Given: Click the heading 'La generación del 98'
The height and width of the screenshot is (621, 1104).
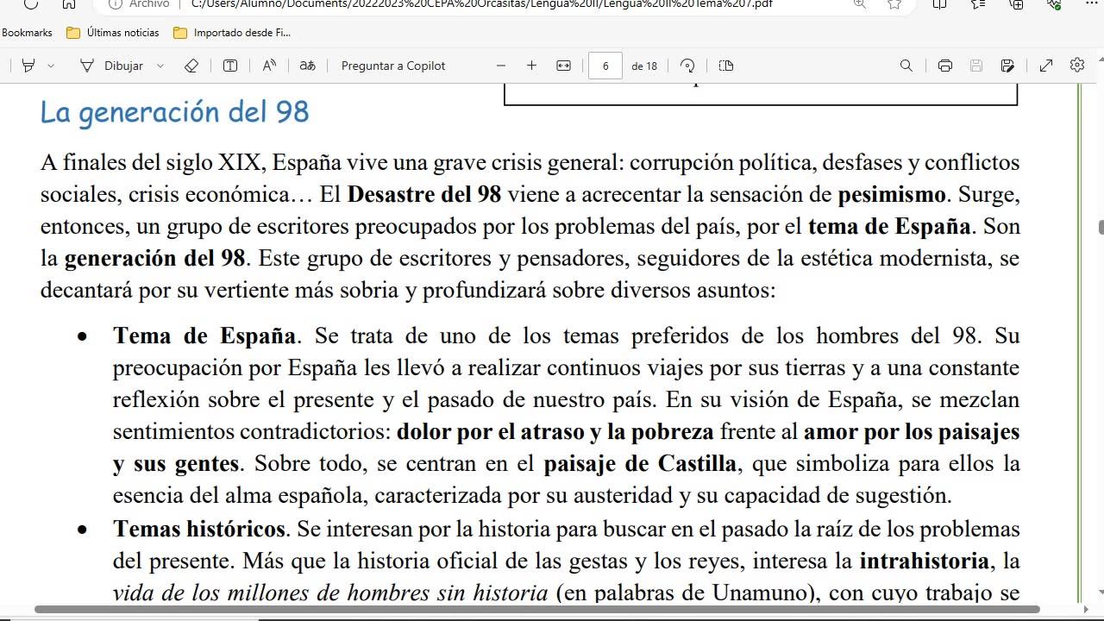Looking at the screenshot, I should [174, 112].
